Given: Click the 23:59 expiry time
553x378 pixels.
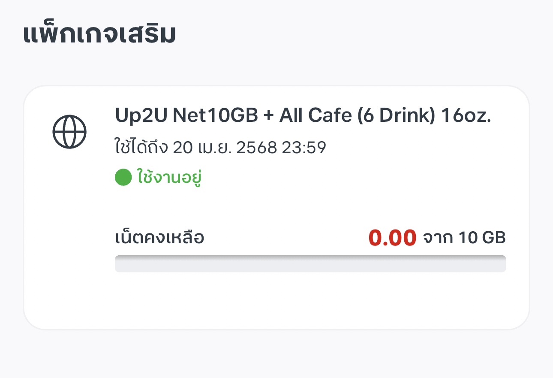Looking at the screenshot, I should (304, 148).
